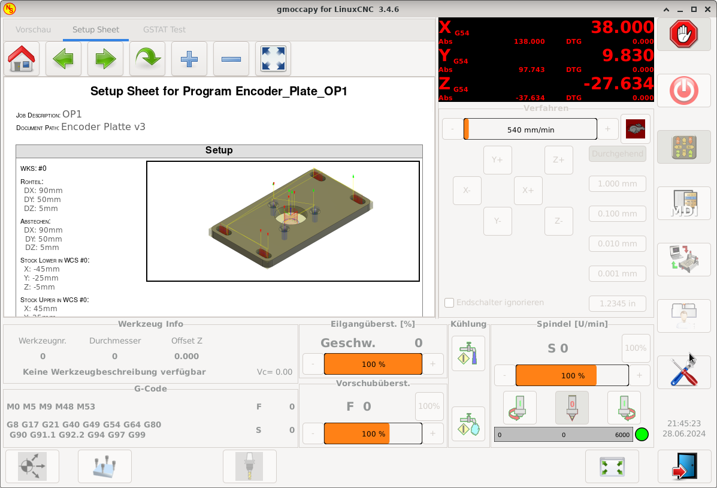This screenshot has height=488, width=717.
Task: Switch to manual jog mode
Action: click(684, 147)
